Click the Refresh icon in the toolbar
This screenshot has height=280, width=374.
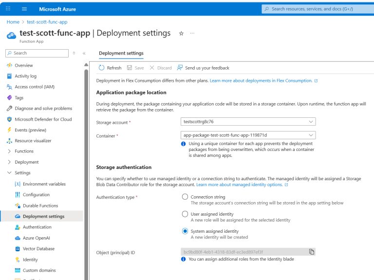tap(102, 68)
